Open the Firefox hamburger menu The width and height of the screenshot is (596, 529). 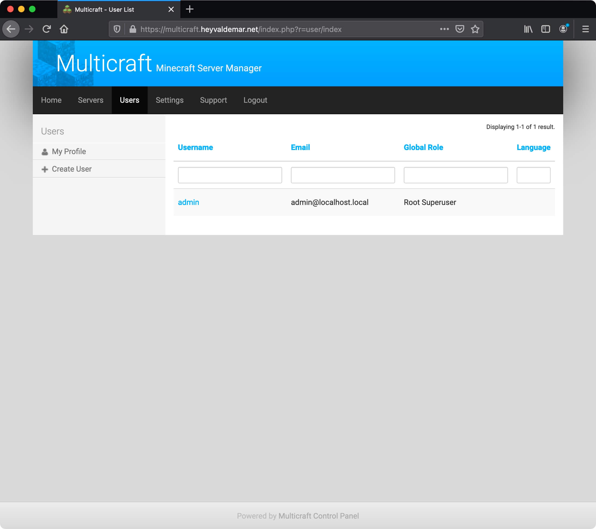(x=585, y=29)
